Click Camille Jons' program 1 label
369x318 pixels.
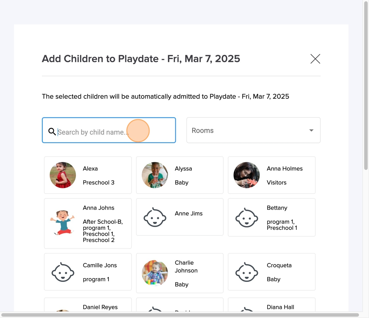click(x=96, y=279)
